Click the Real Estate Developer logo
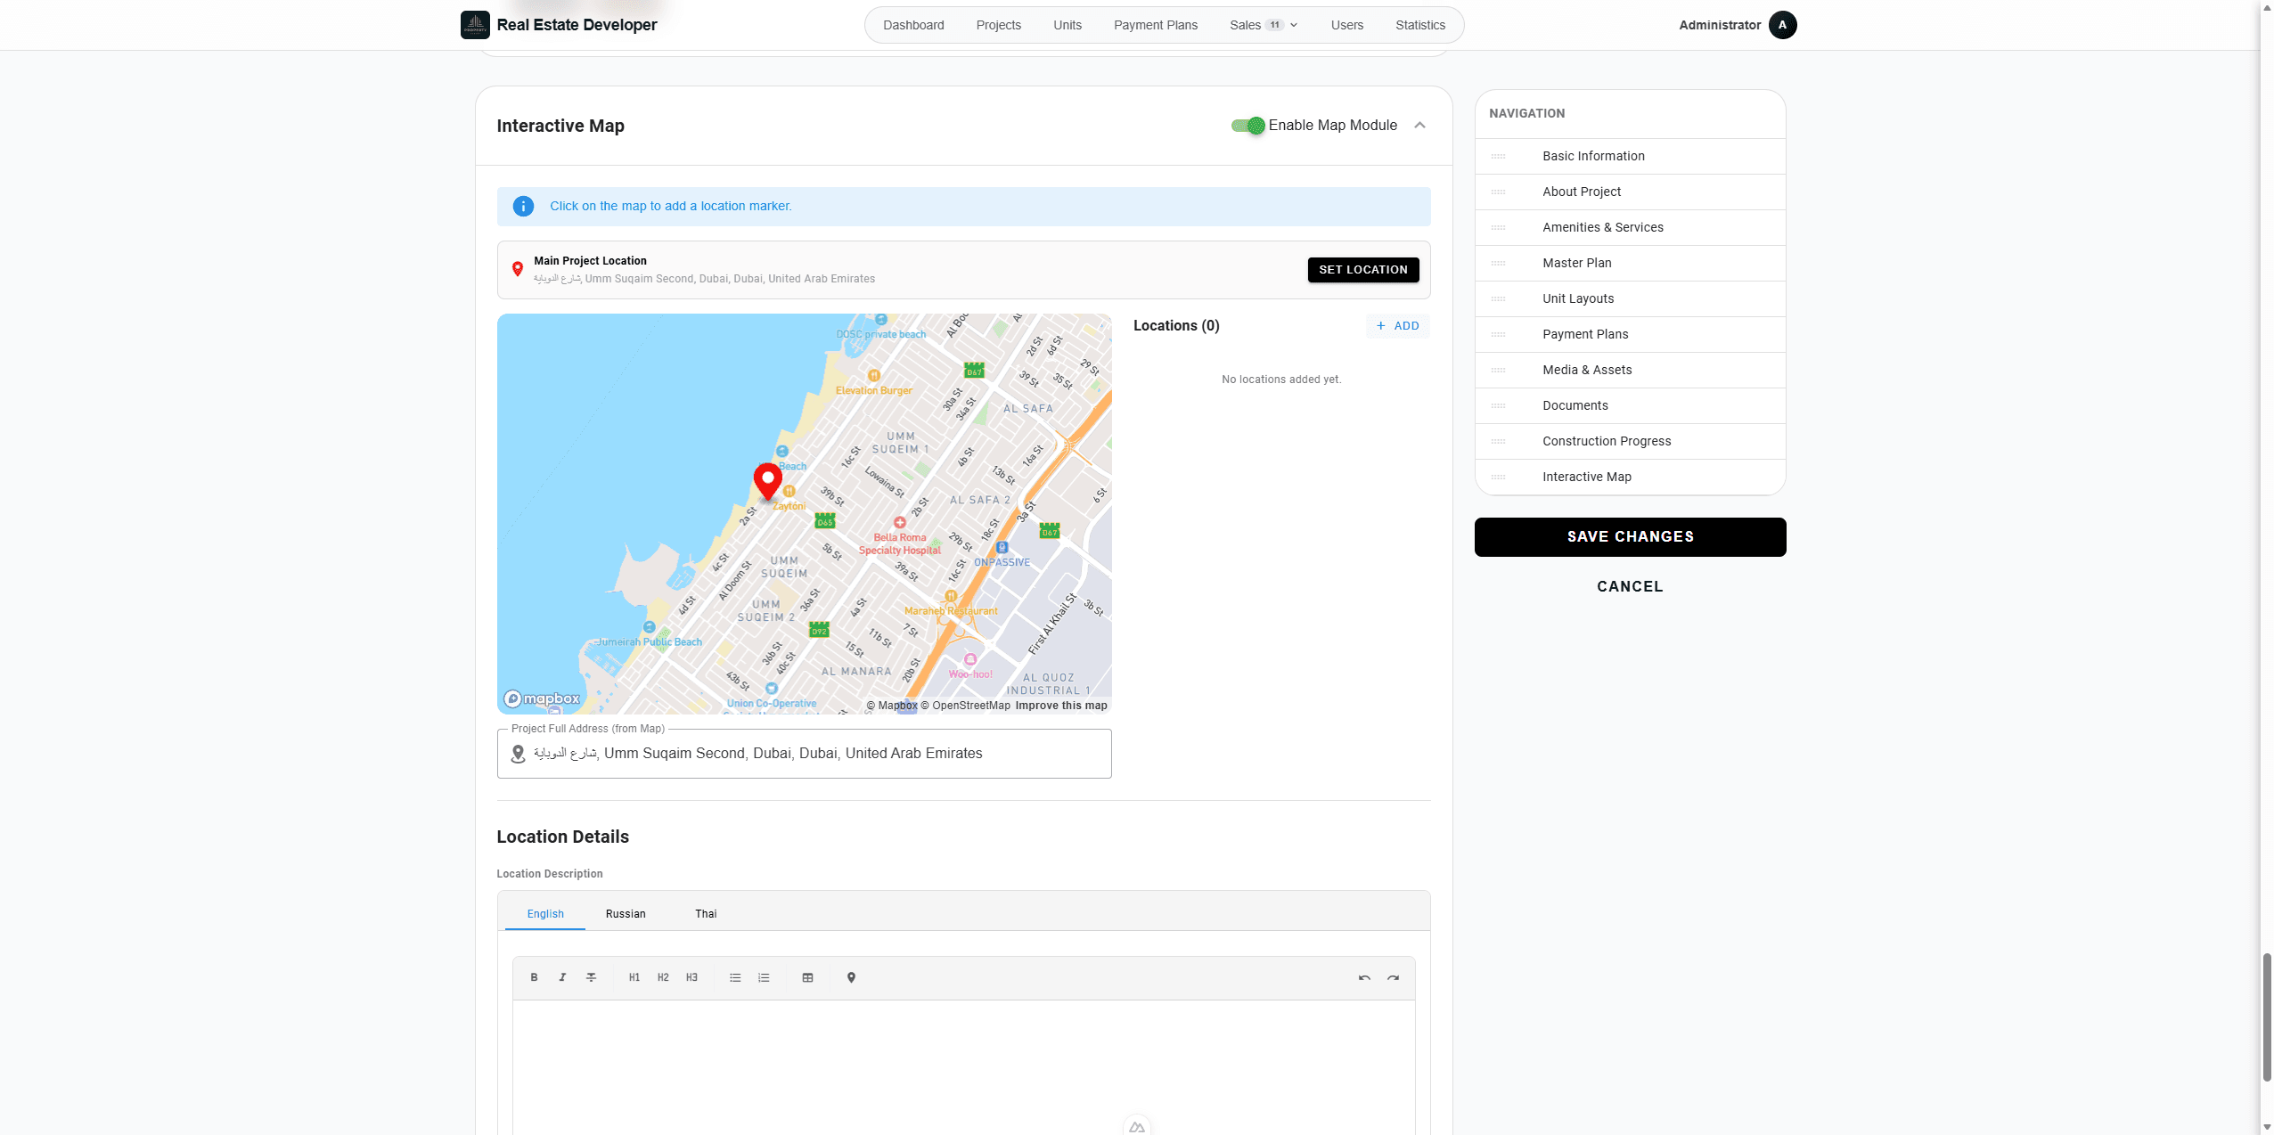This screenshot has width=2274, height=1135. (475, 25)
